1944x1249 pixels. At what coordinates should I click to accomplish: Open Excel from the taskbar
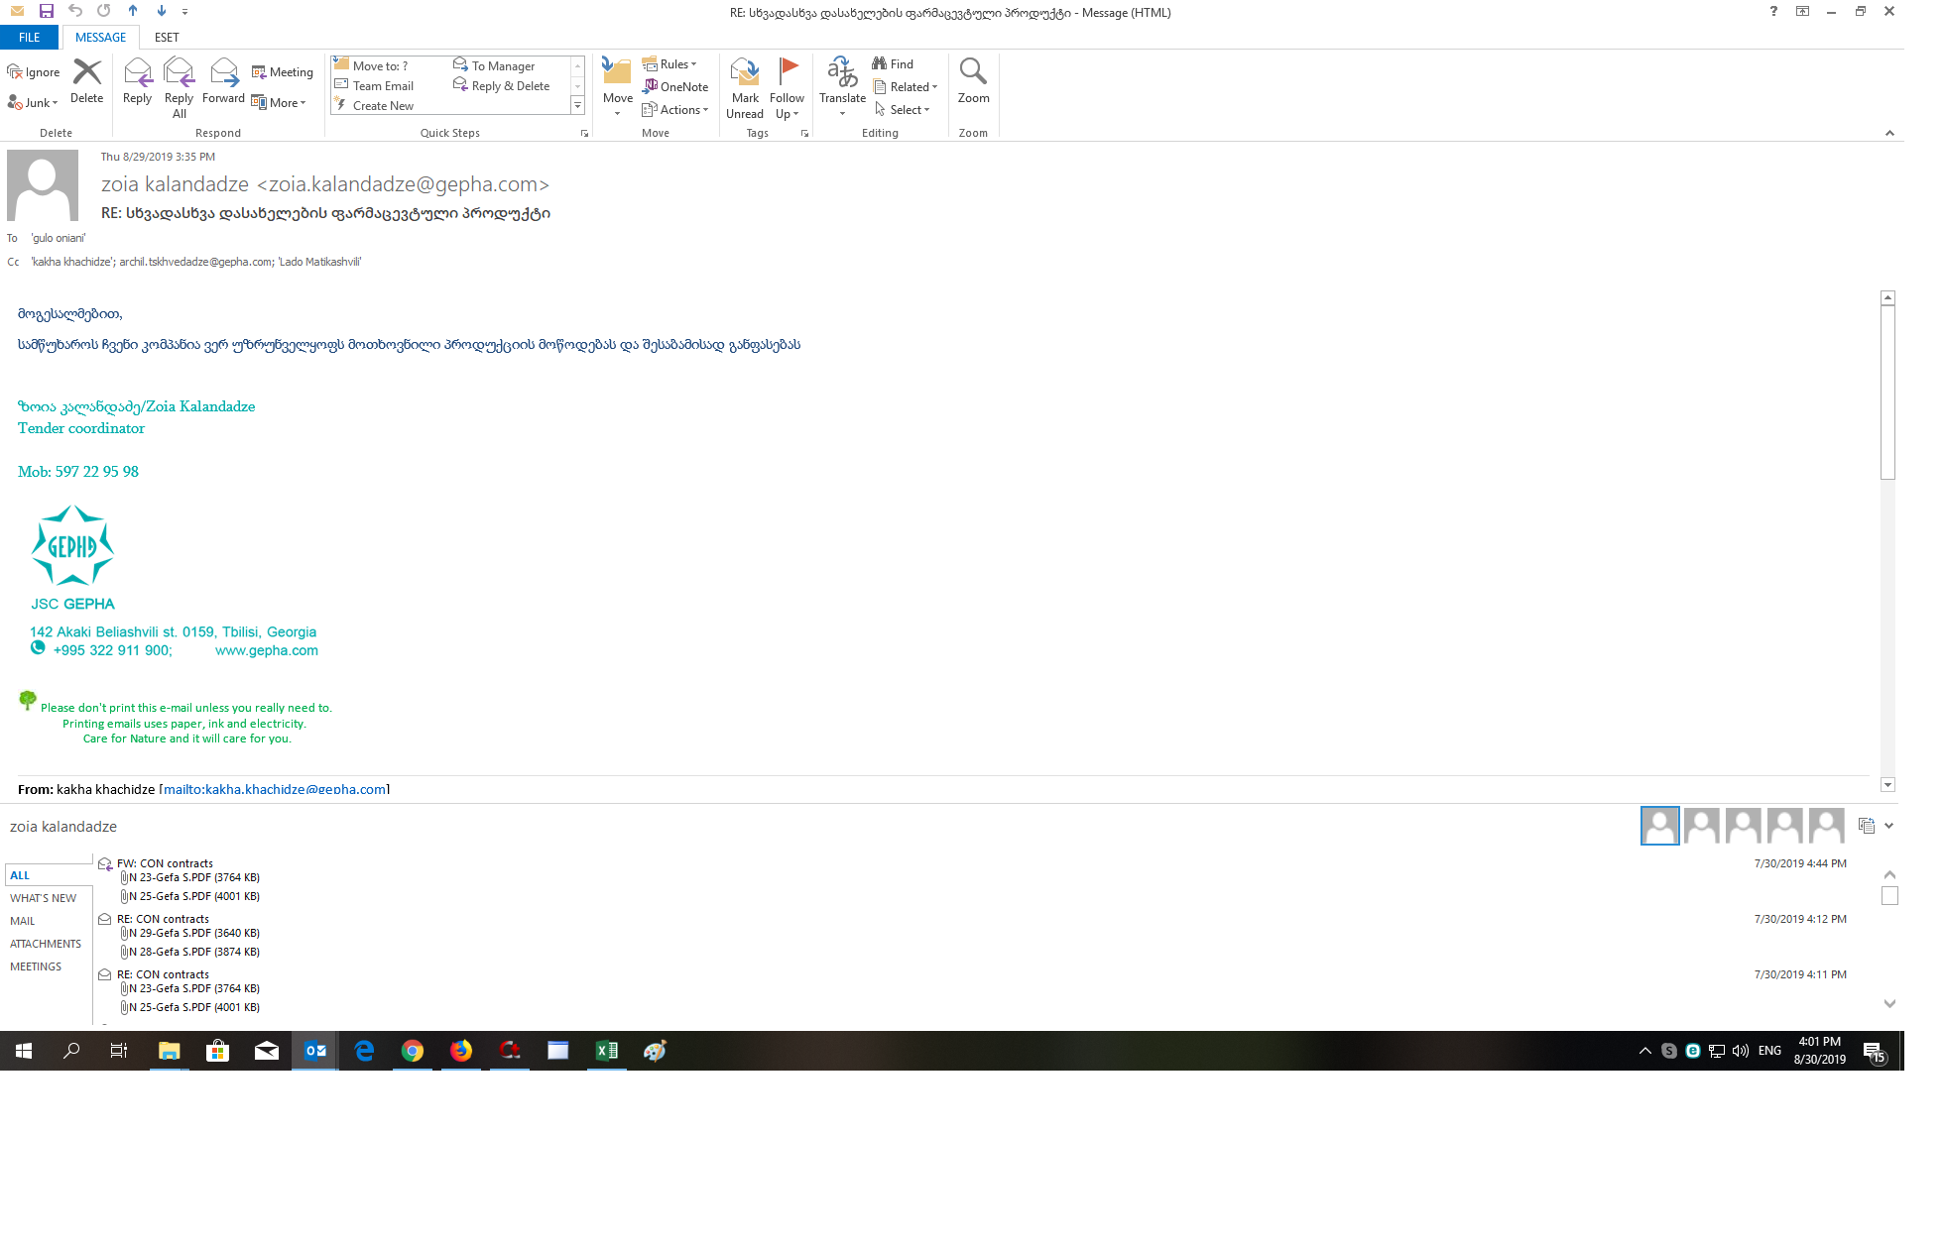point(606,1051)
